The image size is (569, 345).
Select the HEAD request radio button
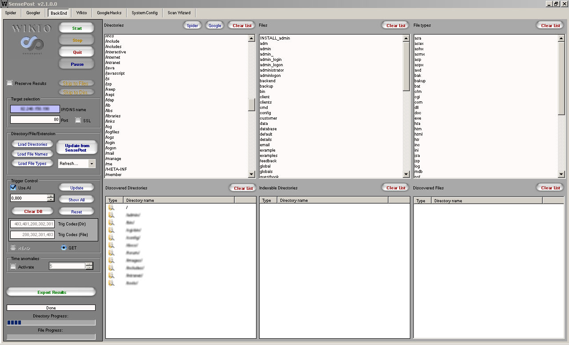pos(13,248)
